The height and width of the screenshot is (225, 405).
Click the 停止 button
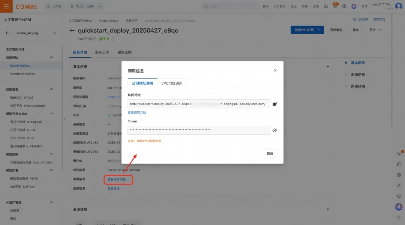[355, 30]
